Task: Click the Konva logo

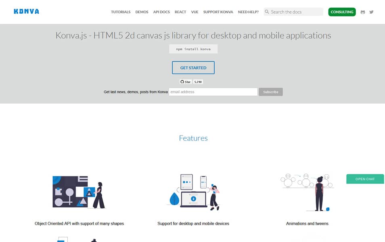Action: pos(26,12)
